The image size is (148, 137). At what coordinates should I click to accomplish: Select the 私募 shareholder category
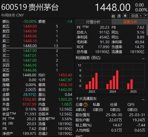[x=96, y=105]
